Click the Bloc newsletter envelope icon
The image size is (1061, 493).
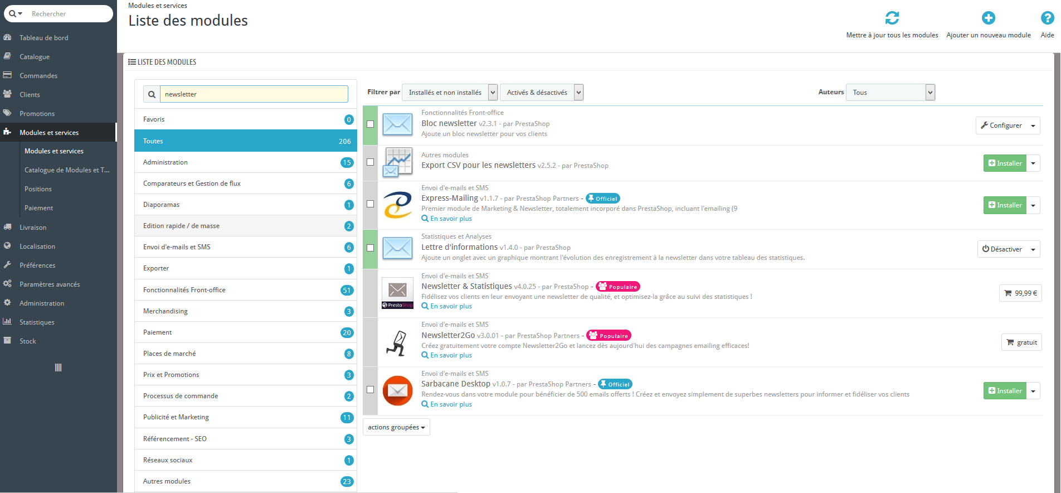click(x=397, y=124)
